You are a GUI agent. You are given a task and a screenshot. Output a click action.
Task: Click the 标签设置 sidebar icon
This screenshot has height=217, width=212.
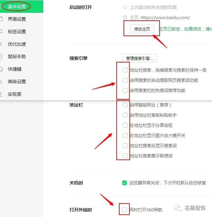pos(1,31)
